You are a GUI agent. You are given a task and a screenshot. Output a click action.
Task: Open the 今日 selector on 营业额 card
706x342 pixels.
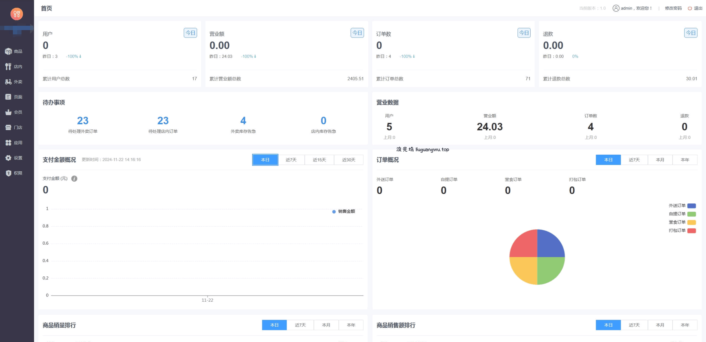pyautogui.click(x=357, y=33)
